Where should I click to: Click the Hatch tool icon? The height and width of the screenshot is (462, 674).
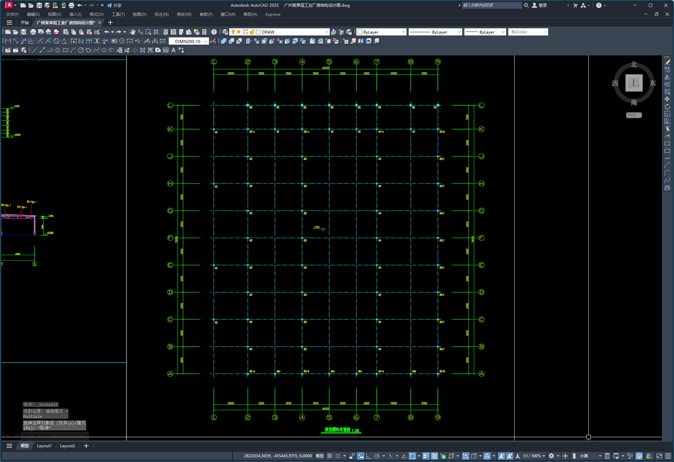point(142,50)
